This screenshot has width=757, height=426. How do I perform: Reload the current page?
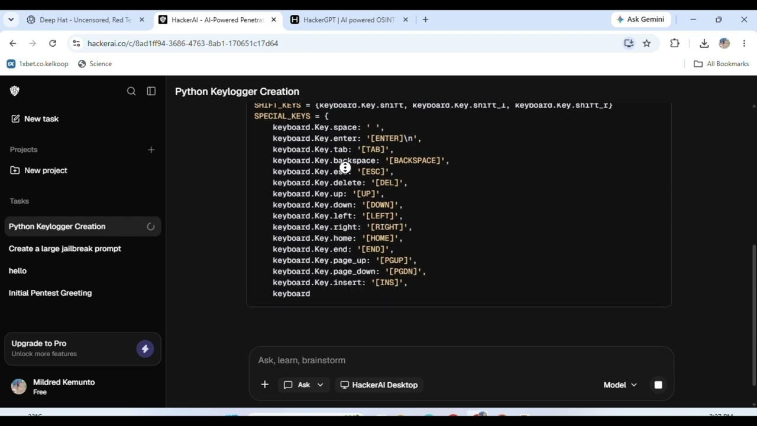point(53,43)
